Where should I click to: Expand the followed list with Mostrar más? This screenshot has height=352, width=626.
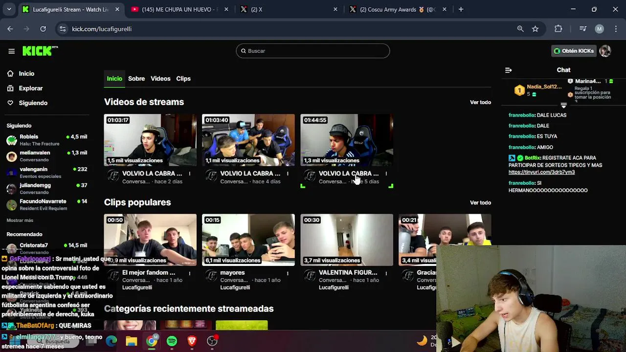point(20,220)
